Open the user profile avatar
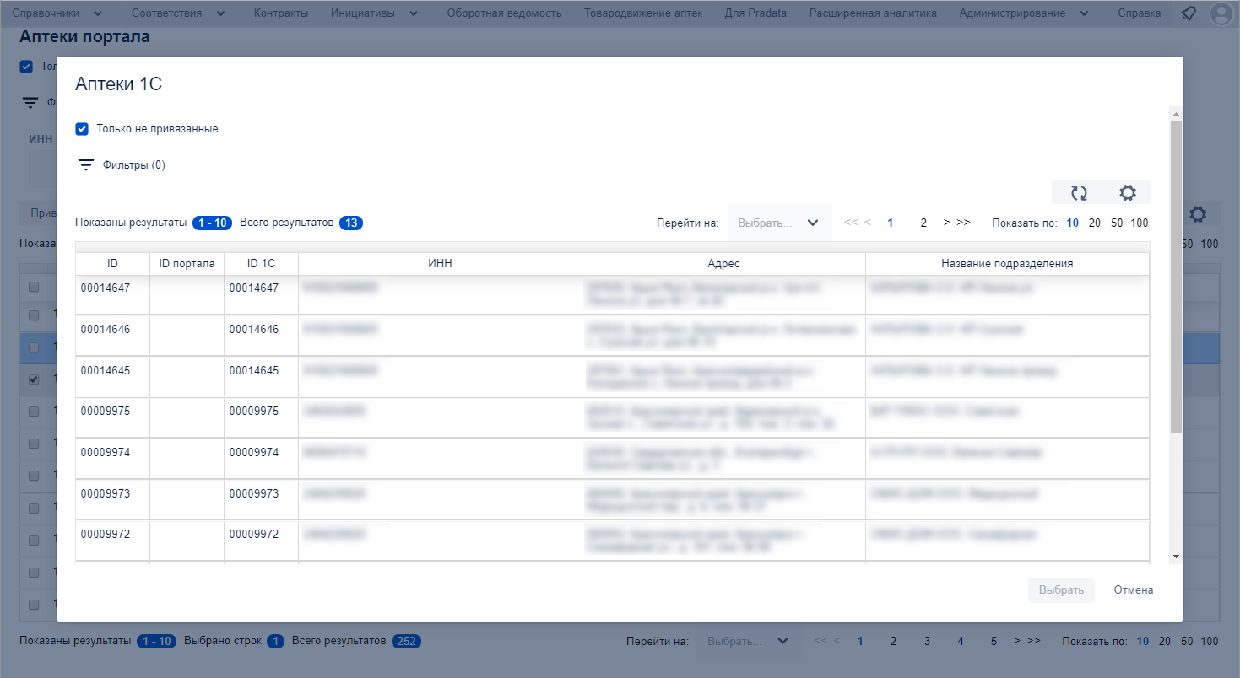The height and width of the screenshot is (678, 1240). pos(1221,13)
